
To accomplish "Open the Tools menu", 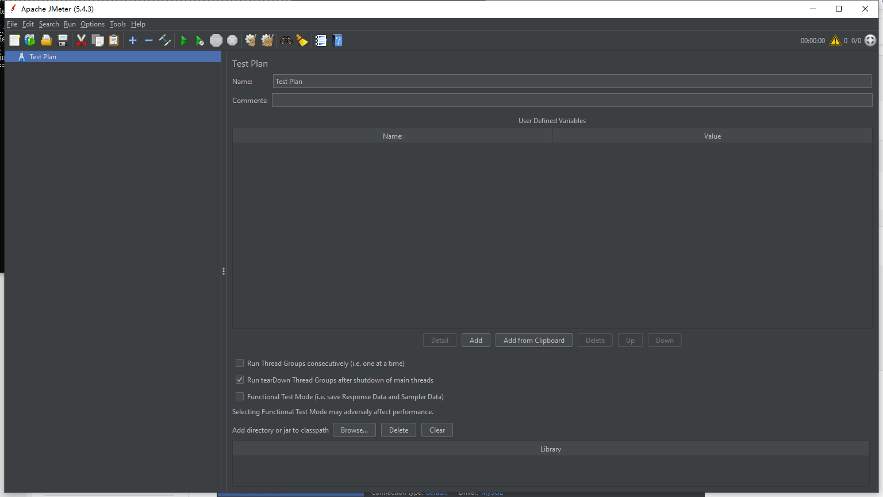I will point(118,24).
